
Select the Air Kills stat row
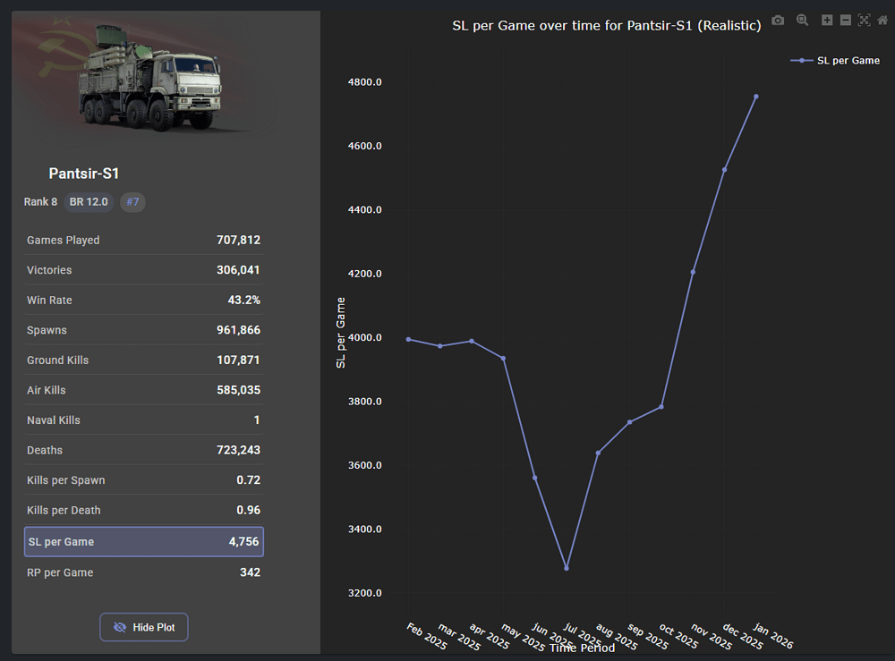tap(143, 390)
